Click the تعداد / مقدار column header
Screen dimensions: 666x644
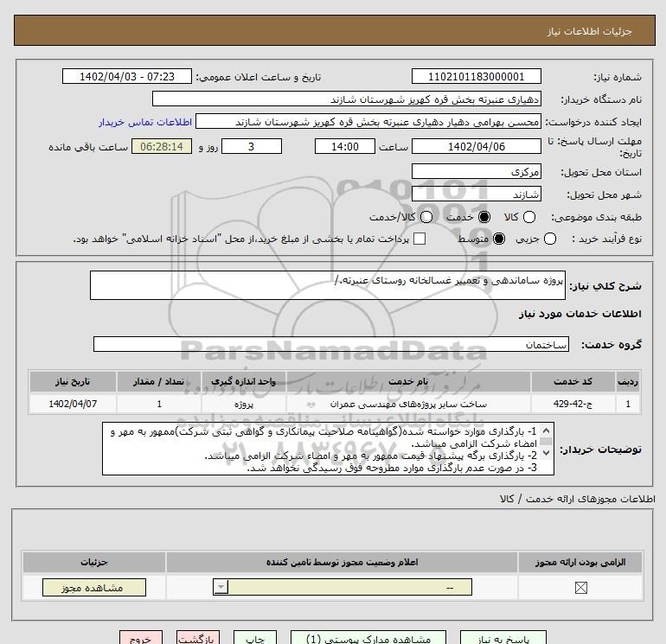pyautogui.click(x=159, y=381)
